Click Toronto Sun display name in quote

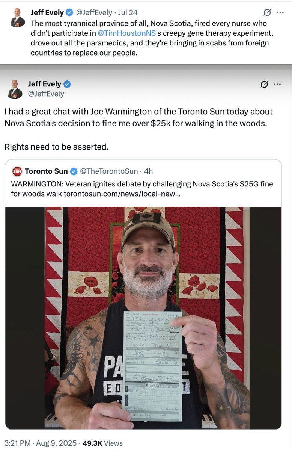pyautogui.click(x=46, y=171)
